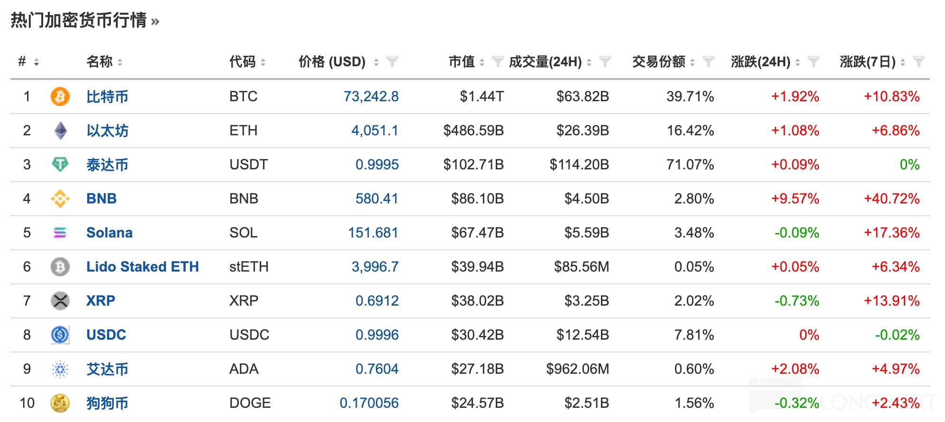Open the filter for 市值 column
This screenshot has height=422, width=945.
497,62
